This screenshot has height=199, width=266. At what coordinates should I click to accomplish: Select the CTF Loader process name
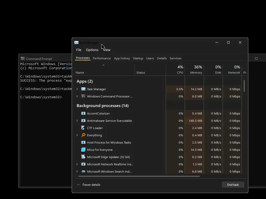point(95,128)
